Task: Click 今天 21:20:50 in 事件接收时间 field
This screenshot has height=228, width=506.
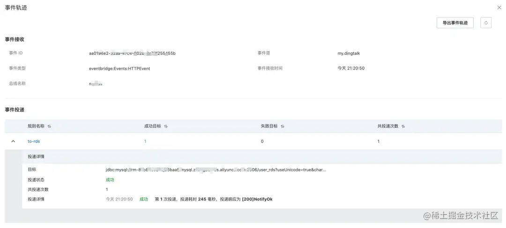Action: click(x=351, y=68)
